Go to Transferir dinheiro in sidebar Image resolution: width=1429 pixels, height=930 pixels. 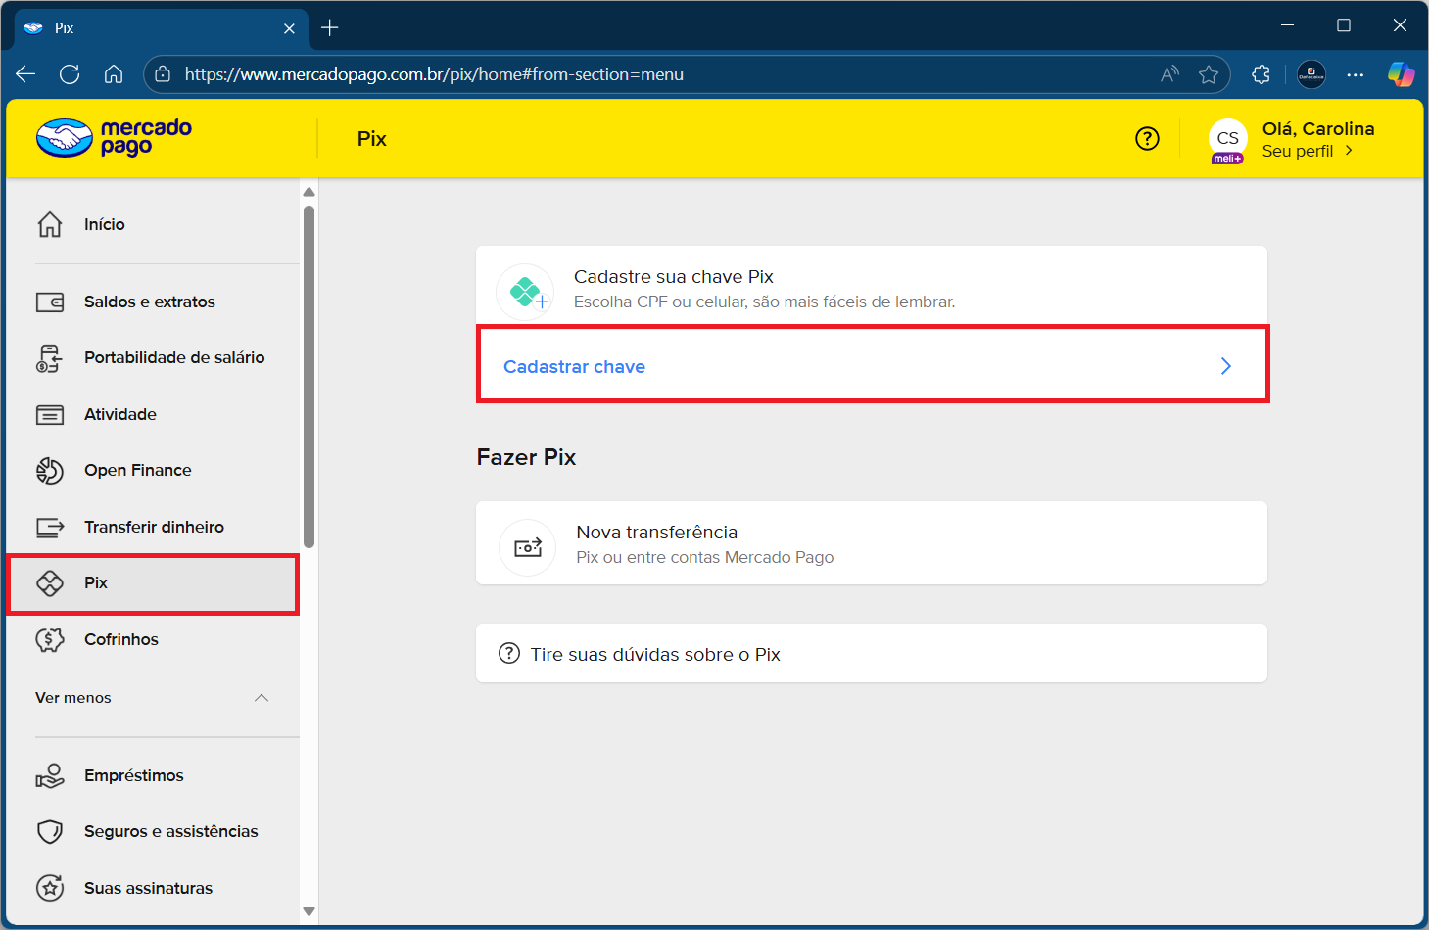pos(154,527)
